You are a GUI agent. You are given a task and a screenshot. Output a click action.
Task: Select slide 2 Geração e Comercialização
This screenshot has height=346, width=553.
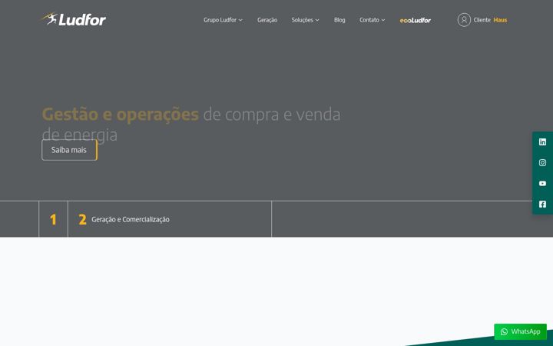pos(170,219)
